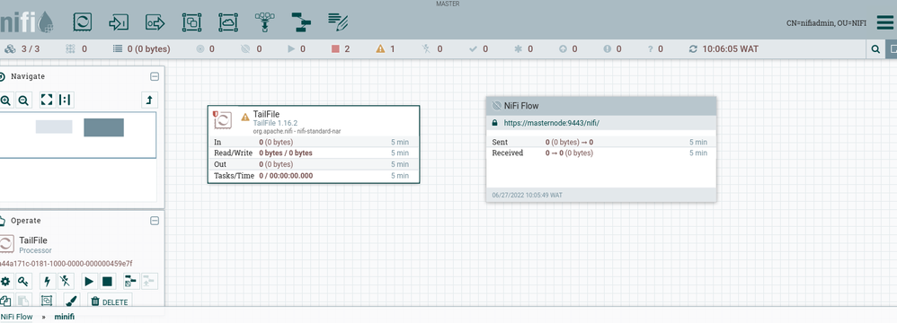
Task: Click the Read/Write row in TailFile
Action: 314,153
